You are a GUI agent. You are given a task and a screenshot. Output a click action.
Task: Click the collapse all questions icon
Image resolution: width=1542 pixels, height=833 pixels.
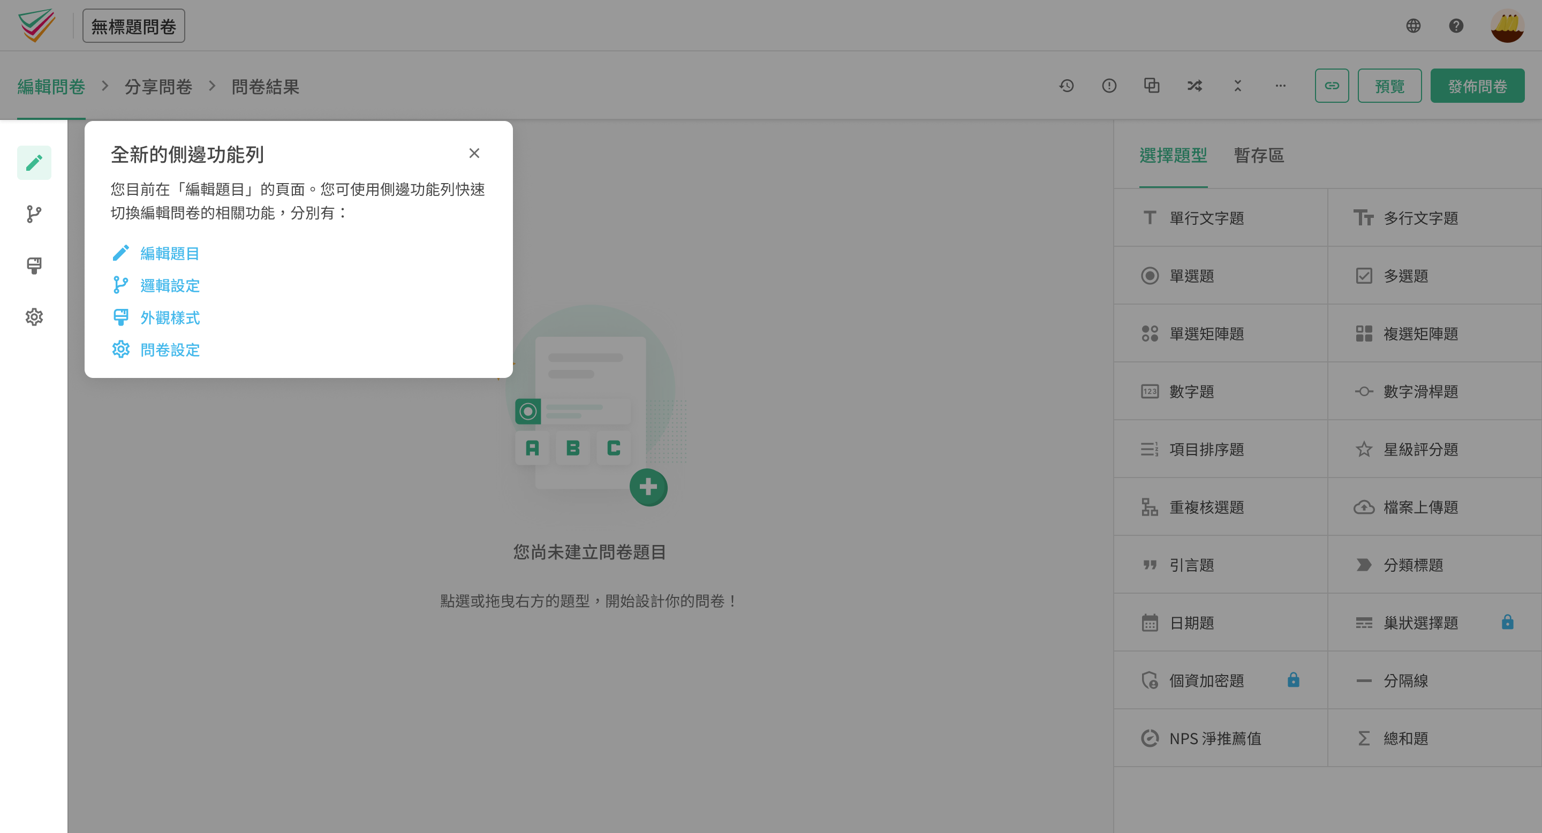[1237, 86]
